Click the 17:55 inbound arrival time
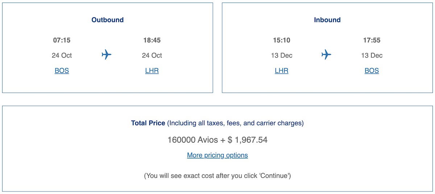This screenshot has height=194, width=435. click(372, 40)
